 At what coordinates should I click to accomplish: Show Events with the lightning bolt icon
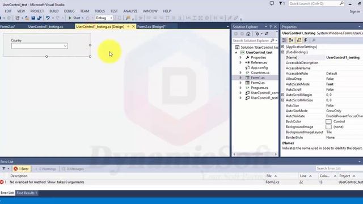pyautogui.click(x=306, y=40)
